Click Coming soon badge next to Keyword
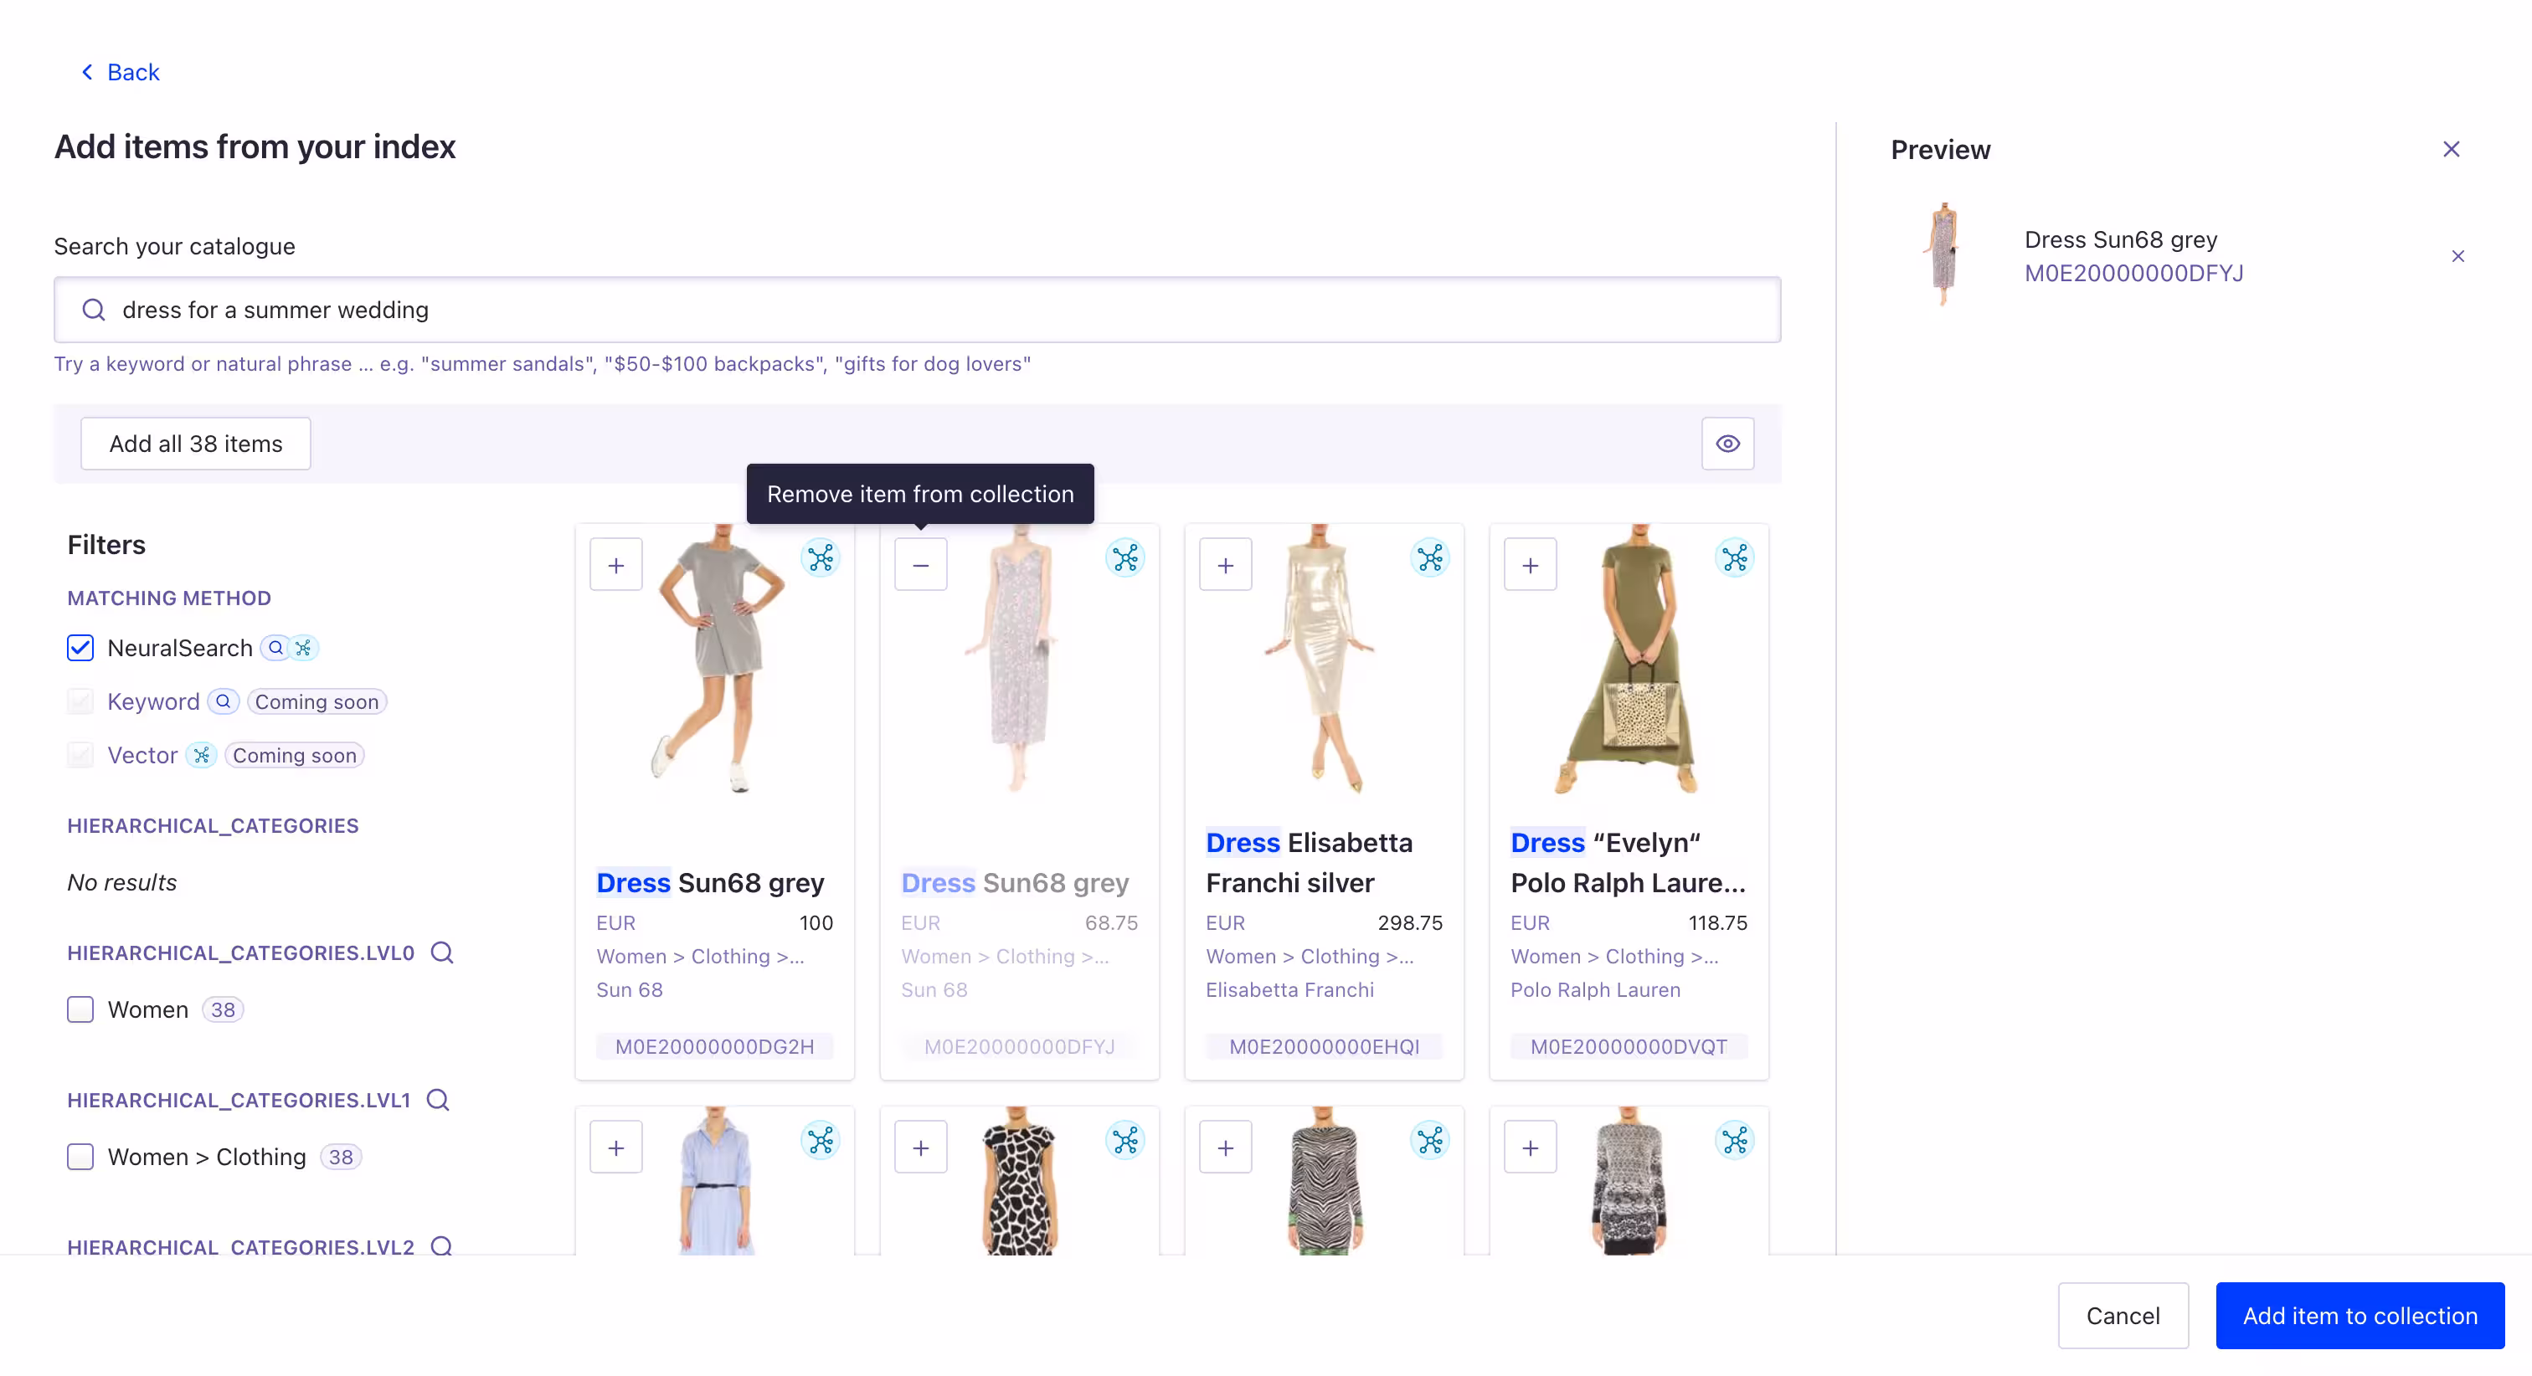The height and width of the screenshot is (1376, 2532). (x=316, y=701)
